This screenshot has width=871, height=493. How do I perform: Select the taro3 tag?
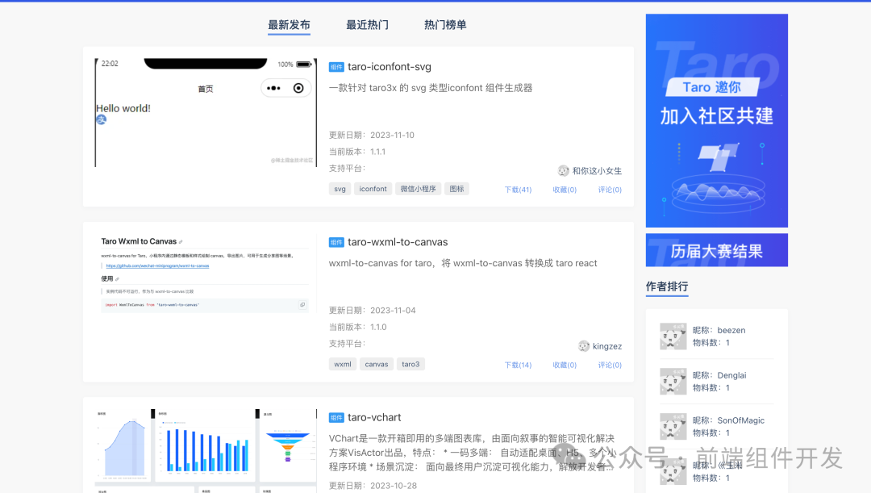[x=410, y=364]
